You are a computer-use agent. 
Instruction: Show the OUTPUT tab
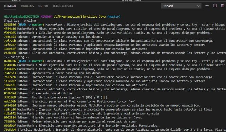43,6
